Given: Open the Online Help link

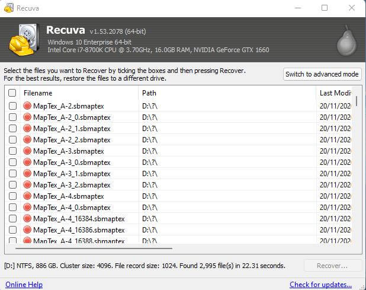Looking at the screenshot, I should 24,285.
